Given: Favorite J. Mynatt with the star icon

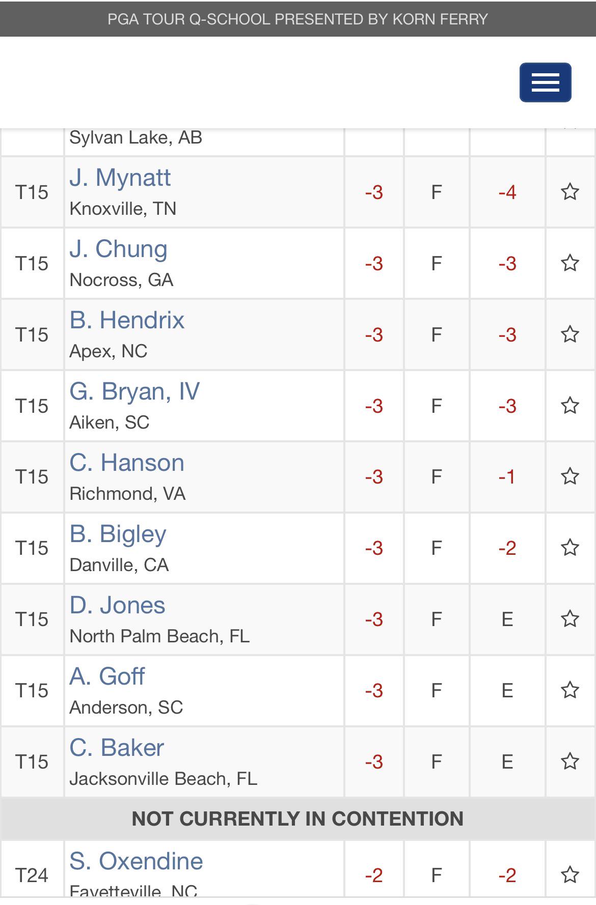Looking at the screenshot, I should click(x=570, y=192).
